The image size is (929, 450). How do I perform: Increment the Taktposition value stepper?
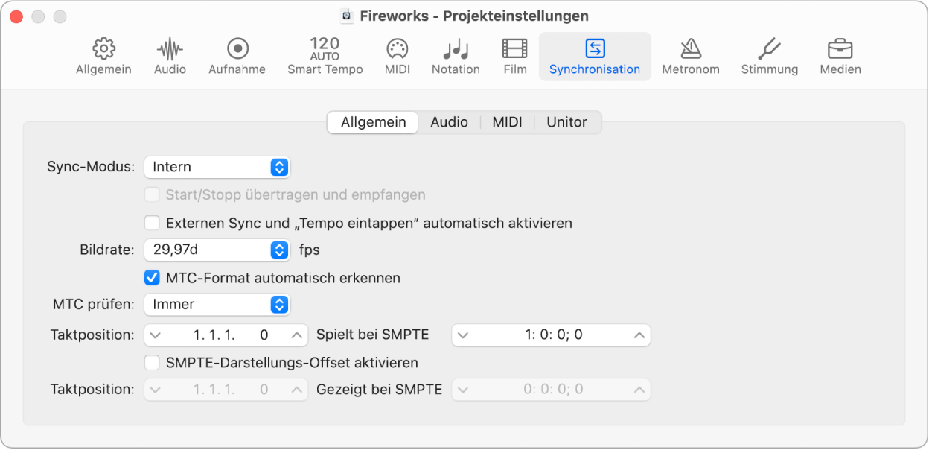point(298,335)
